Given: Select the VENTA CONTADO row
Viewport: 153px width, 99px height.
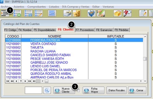Looking at the screenshot, I should coord(74,44).
